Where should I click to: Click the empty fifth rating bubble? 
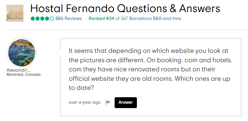click(x=52, y=19)
